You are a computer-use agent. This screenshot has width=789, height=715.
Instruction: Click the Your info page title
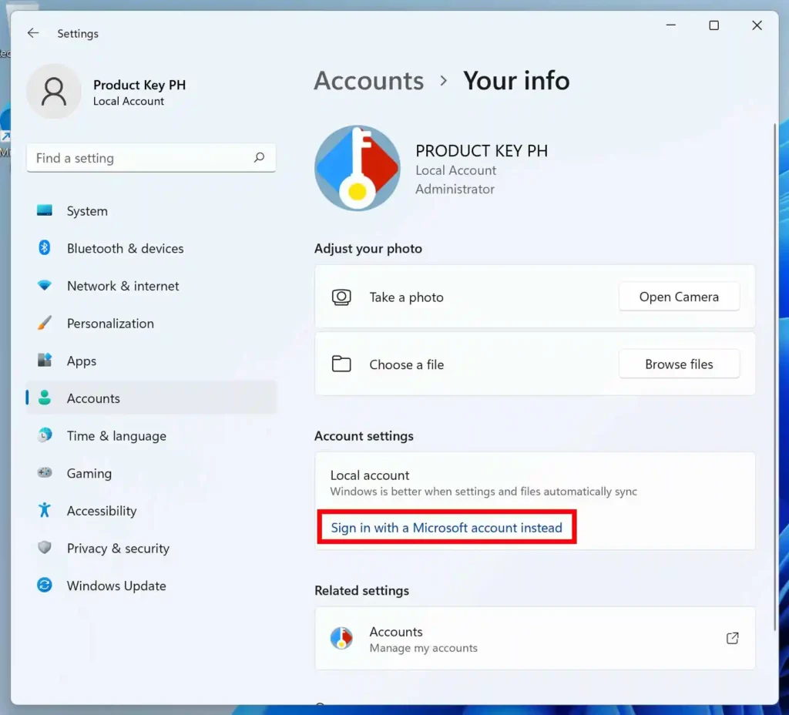click(x=516, y=80)
